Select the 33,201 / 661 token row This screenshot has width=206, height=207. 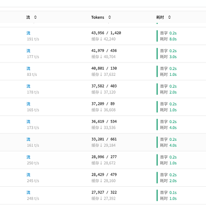[x=103, y=142]
